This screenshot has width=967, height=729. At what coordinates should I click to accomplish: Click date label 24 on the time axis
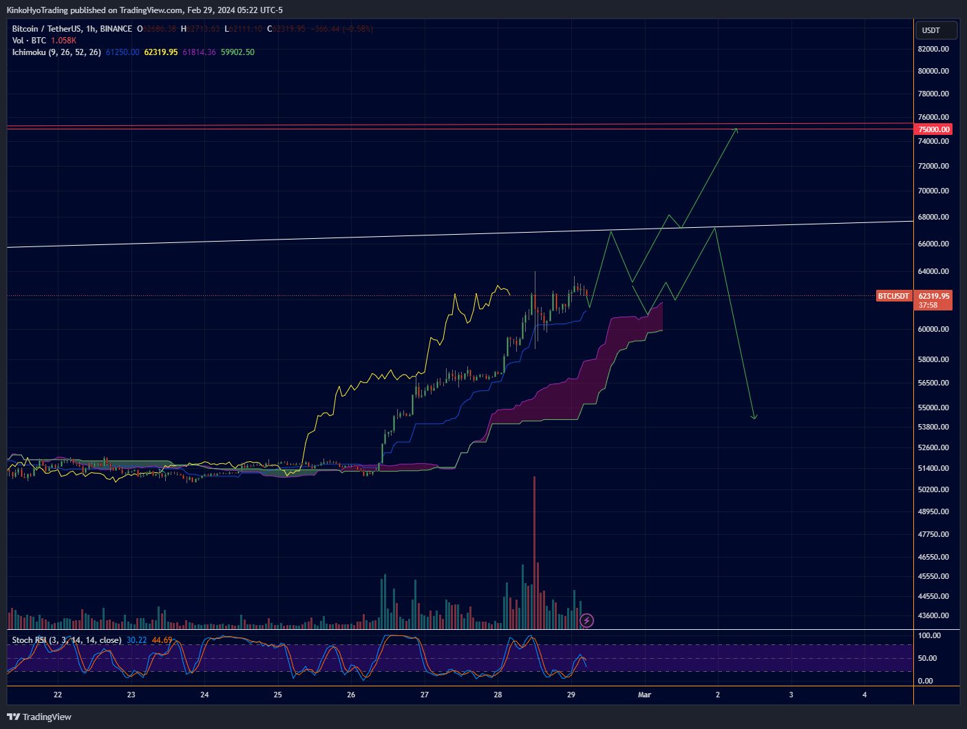pyautogui.click(x=204, y=695)
